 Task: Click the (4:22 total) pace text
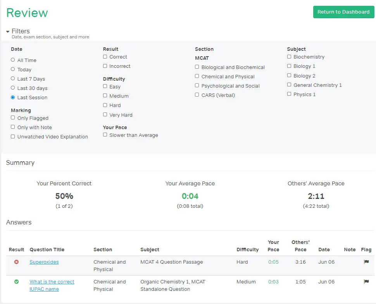[316, 206]
